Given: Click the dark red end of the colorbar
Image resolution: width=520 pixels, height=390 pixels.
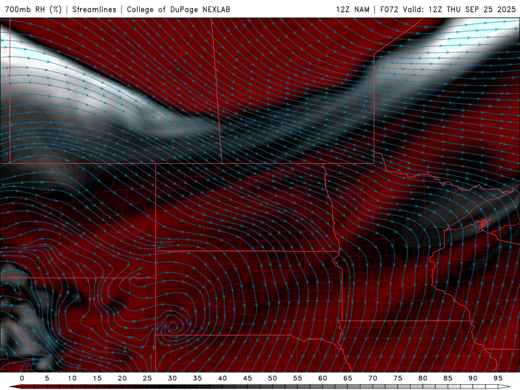Looking at the screenshot, I should tap(15, 387).
